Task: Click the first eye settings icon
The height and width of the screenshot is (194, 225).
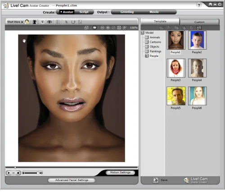Action: [43, 22]
